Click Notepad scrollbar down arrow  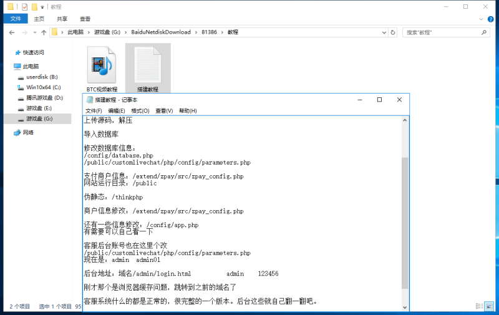405,308
